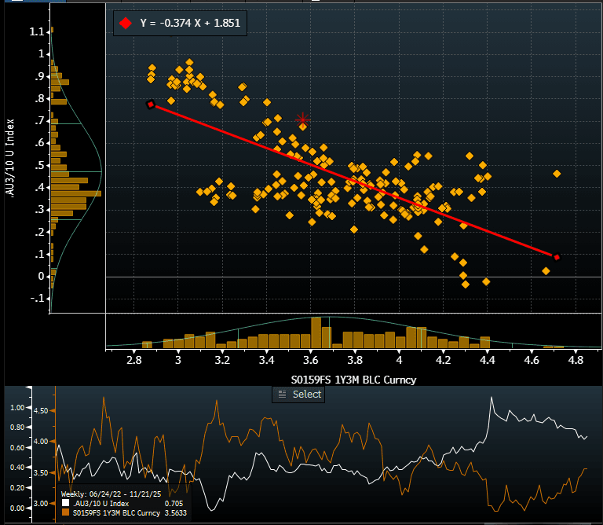This screenshot has height=525, width=603.
Task: Click the longest bar in the y-axis histogram
Action: click(76, 193)
